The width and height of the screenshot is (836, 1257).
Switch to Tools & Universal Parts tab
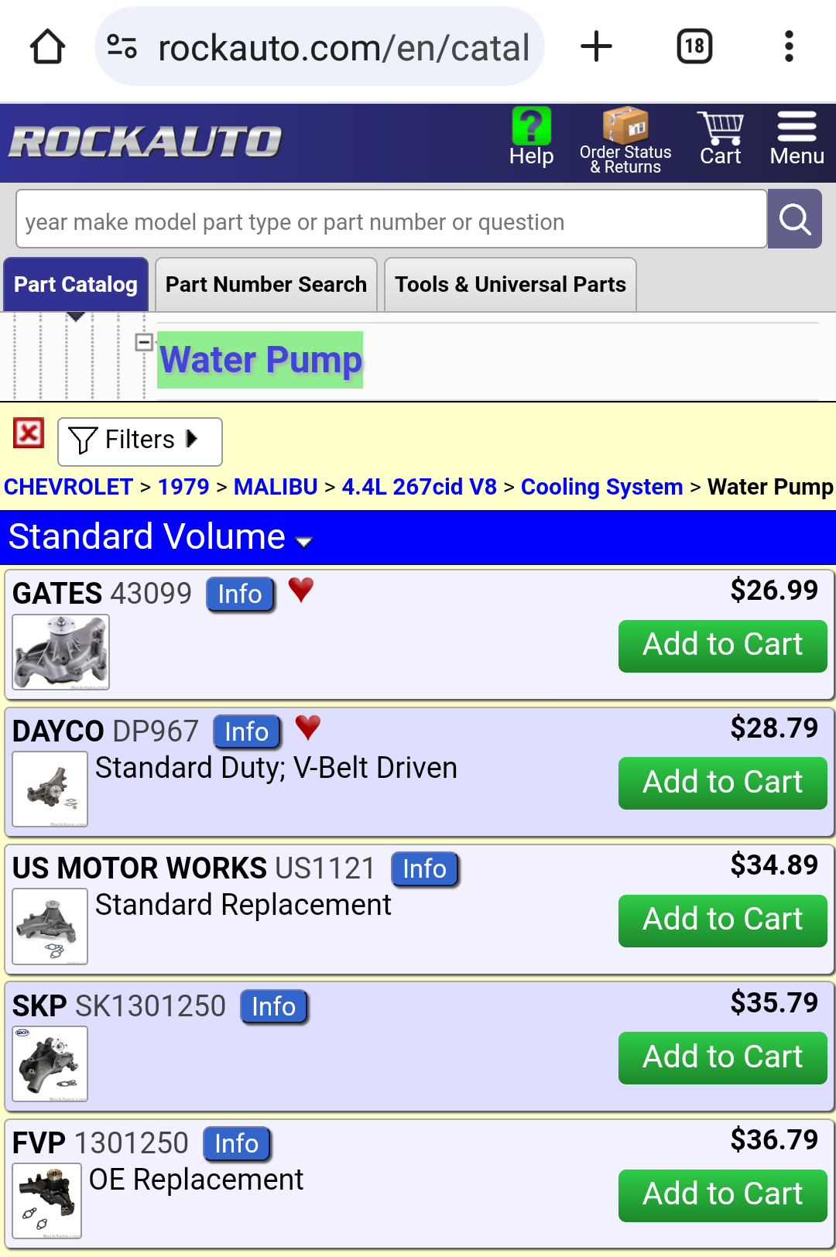(x=510, y=284)
